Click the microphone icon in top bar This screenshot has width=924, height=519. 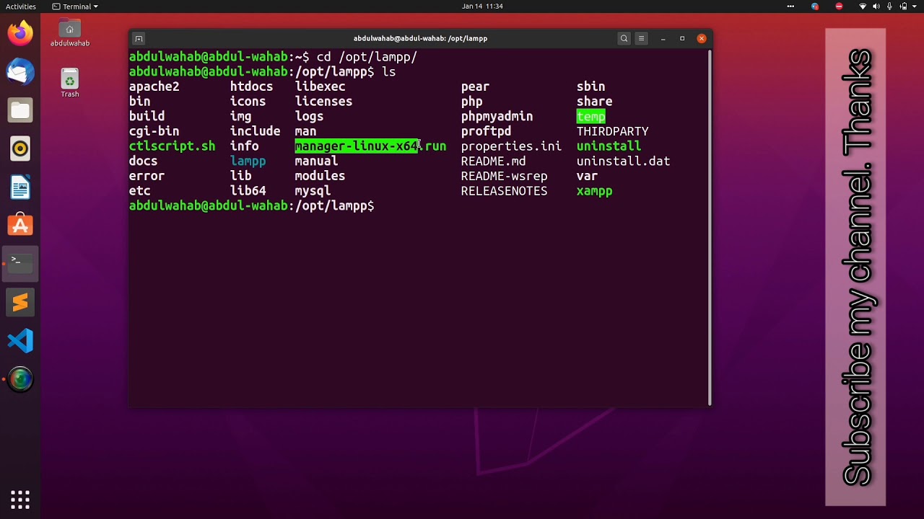click(x=890, y=6)
